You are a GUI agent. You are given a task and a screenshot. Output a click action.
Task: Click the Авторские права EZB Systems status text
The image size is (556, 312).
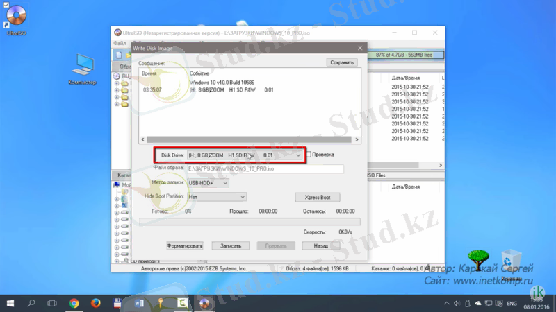(x=193, y=269)
